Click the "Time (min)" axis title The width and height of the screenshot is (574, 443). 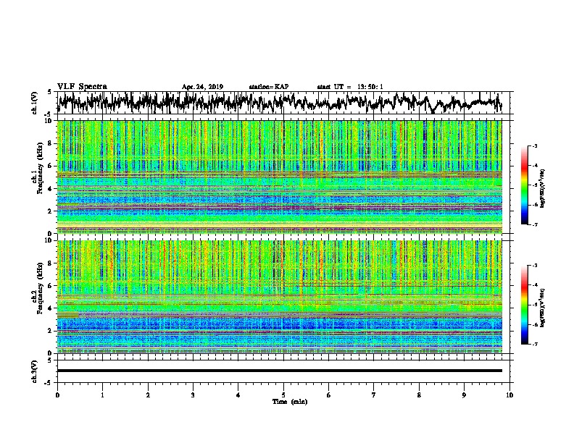[290, 402]
